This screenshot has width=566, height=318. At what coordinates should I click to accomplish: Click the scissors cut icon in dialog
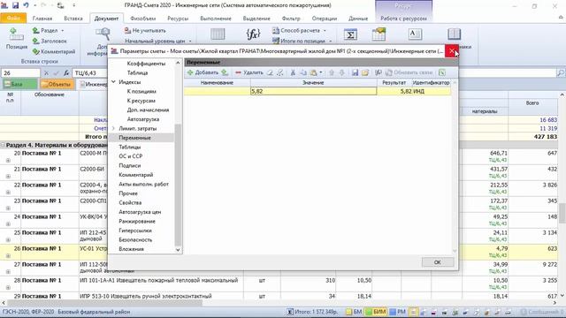293,72
